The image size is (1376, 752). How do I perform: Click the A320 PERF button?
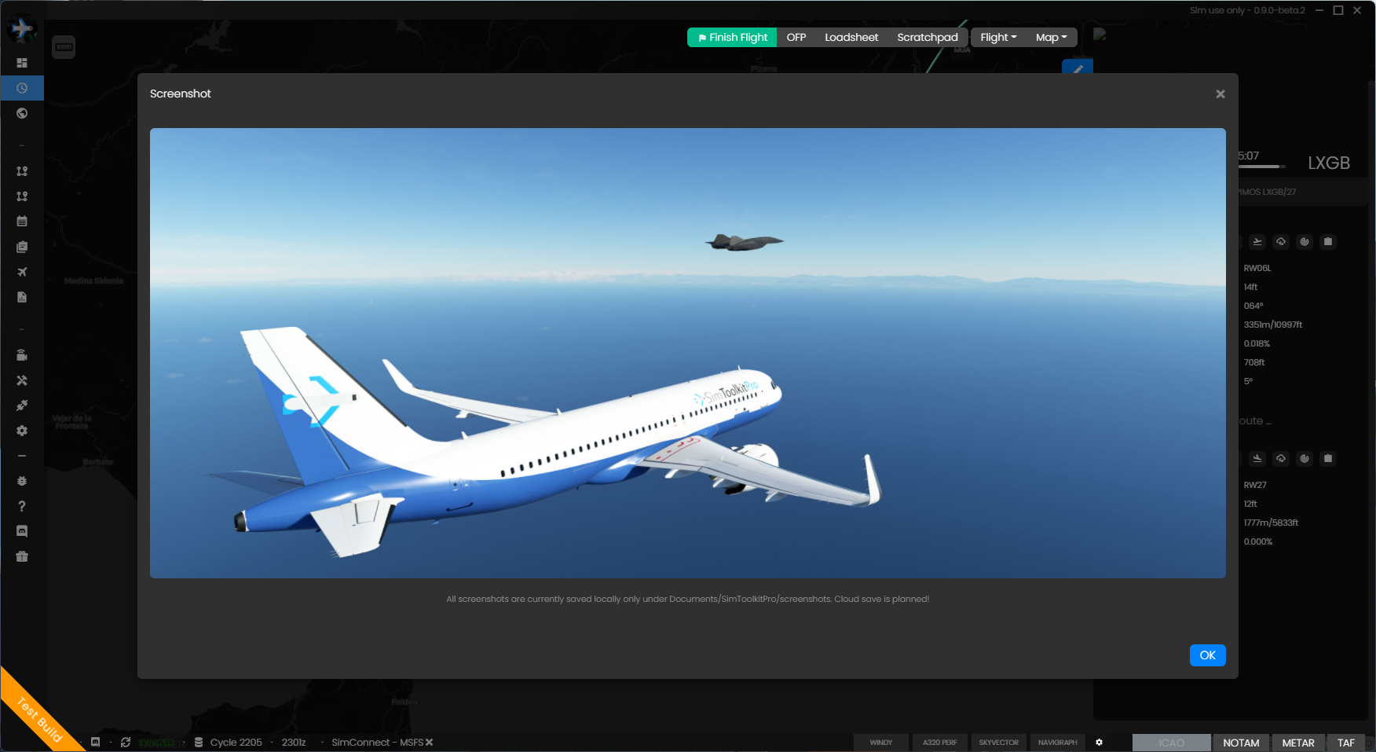939,743
